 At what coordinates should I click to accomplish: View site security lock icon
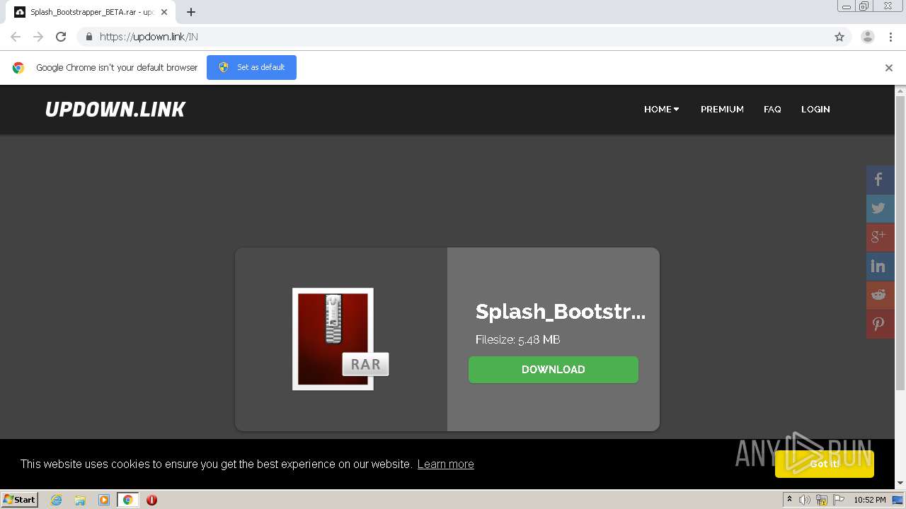[x=88, y=37]
